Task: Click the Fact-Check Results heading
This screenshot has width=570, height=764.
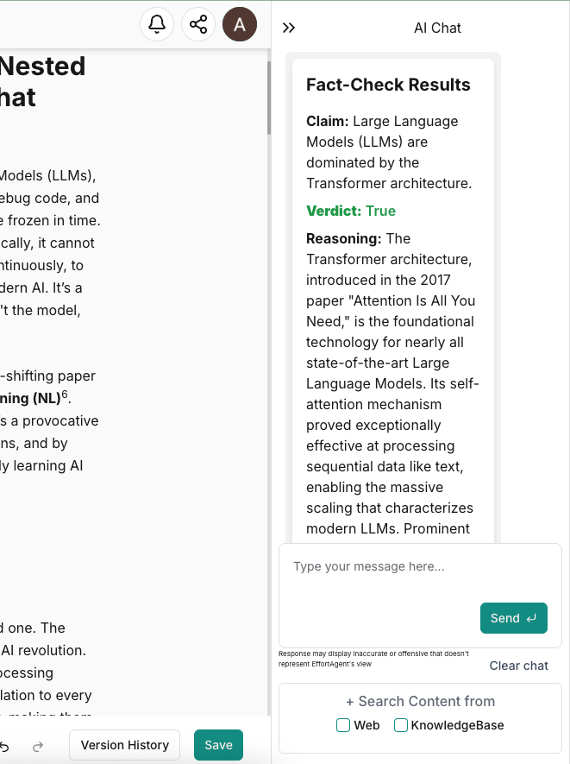Action: pyautogui.click(x=388, y=85)
